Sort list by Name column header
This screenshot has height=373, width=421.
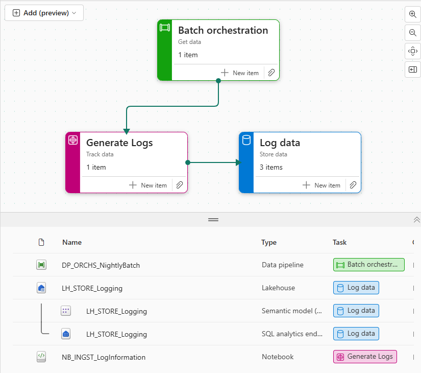(72, 242)
